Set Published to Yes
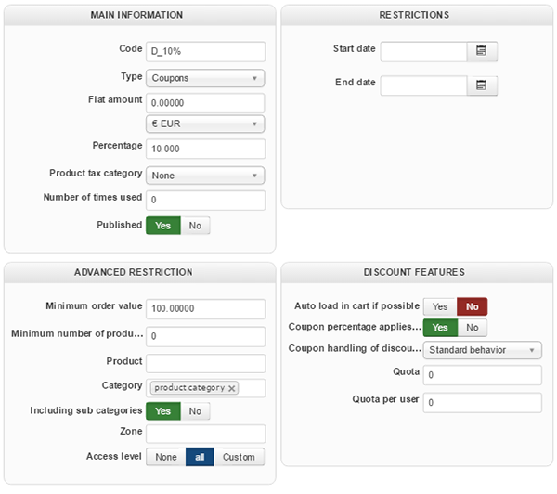The image size is (557, 494). pyautogui.click(x=162, y=225)
